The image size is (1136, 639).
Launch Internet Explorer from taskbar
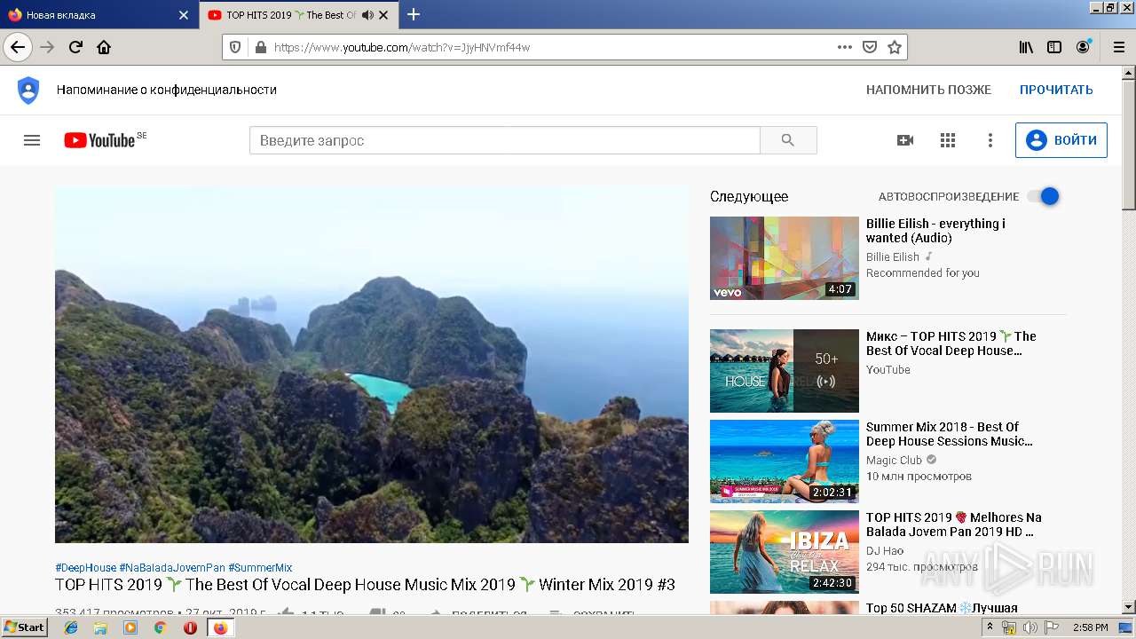pyautogui.click(x=71, y=627)
